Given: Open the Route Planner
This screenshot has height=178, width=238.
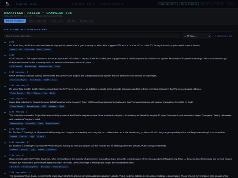Looking at the screenshot, I should (189, 4).
